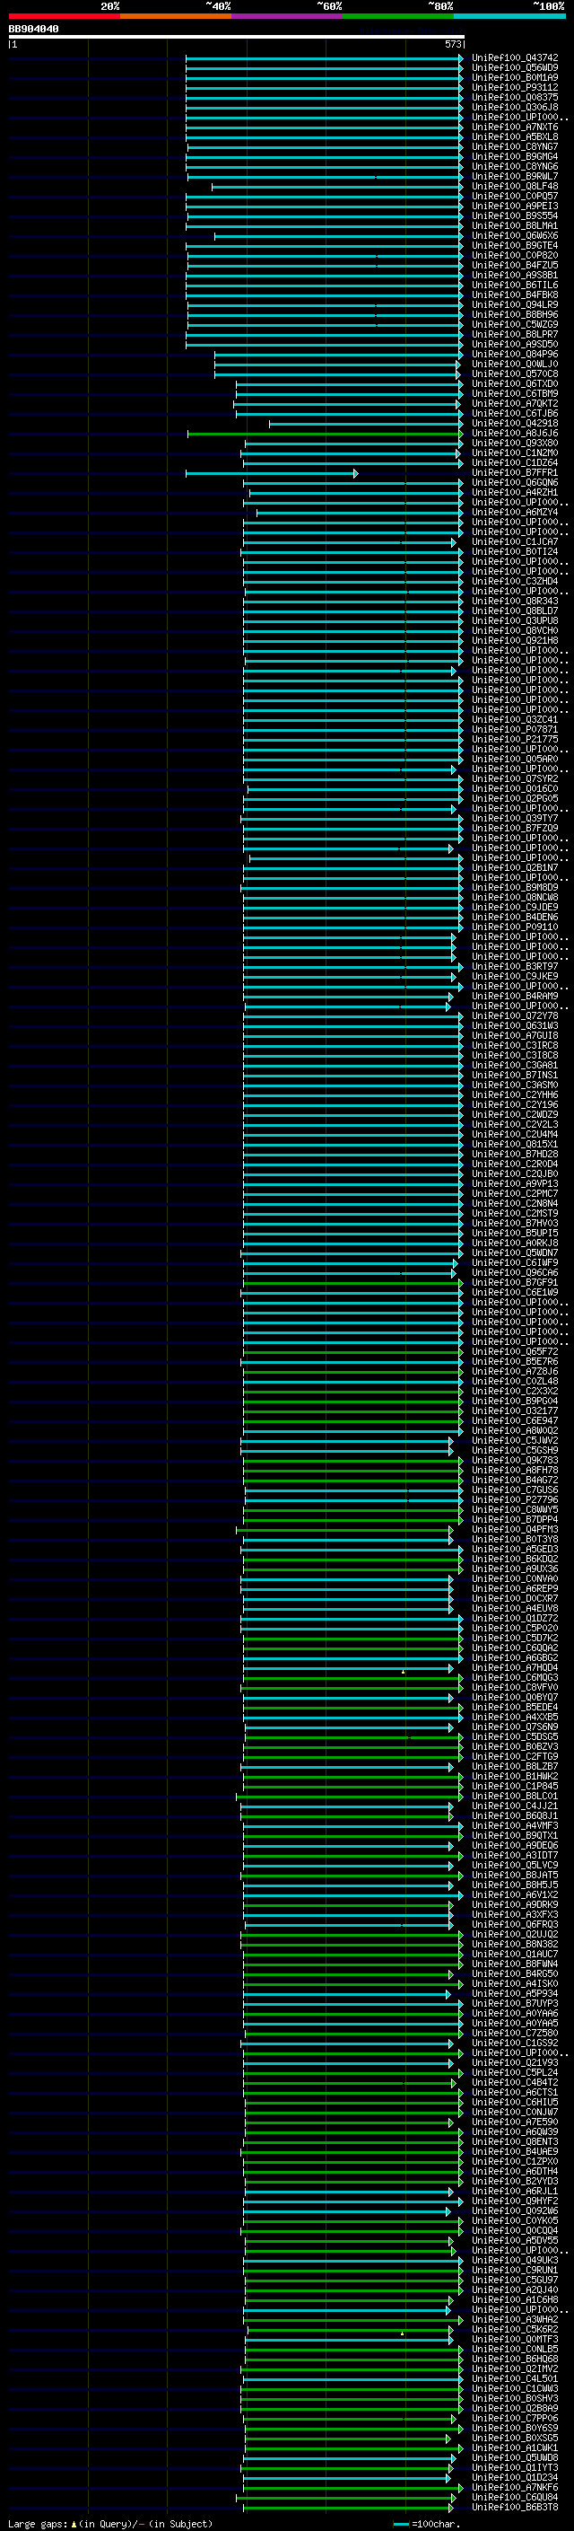574x2531 pixels.
Task: Click the red 20% identity legend segment
Action: (x=64, y=16)
